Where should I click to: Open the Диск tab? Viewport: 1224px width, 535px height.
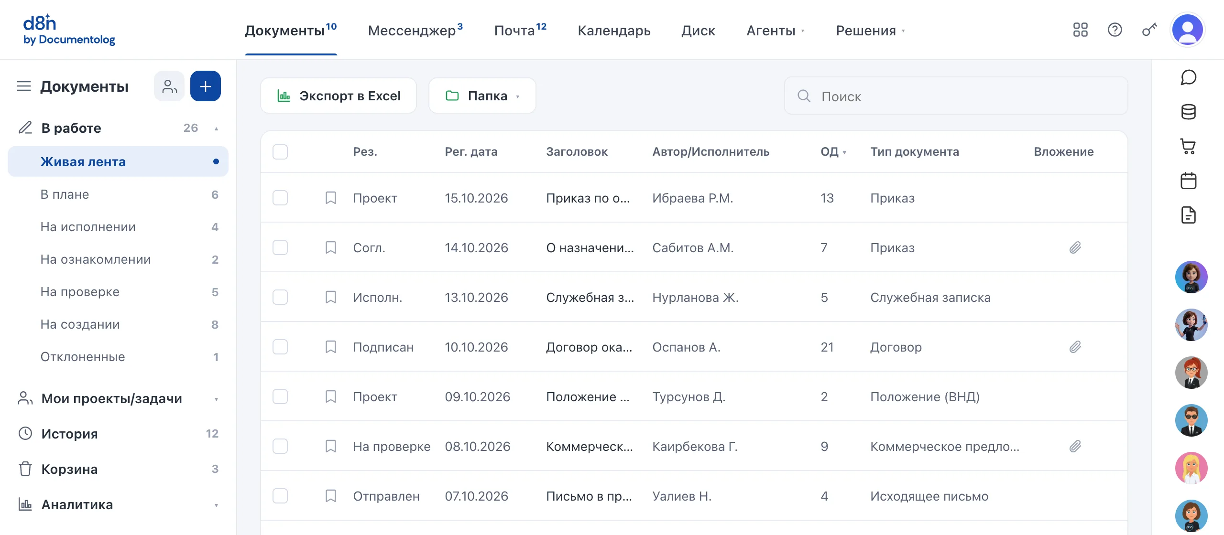point(698,31)
